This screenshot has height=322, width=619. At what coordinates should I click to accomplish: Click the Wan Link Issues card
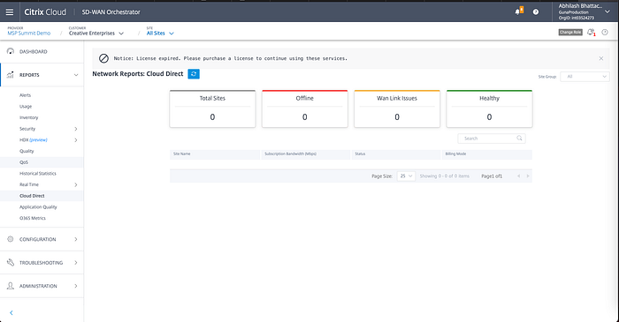pyautogui.click(x=397, y=109)
